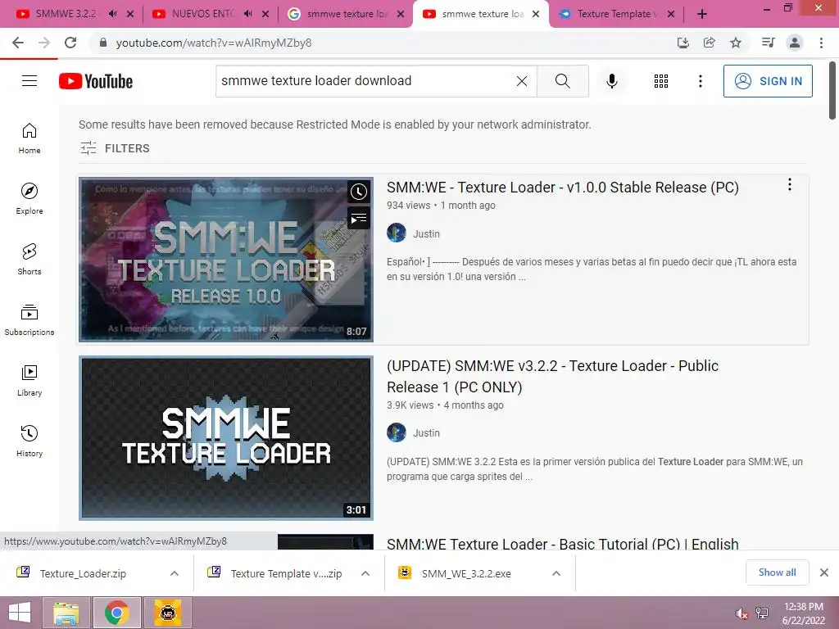Viewport: 839px width, 629px height.
Task: Open Texture_Loader.zip from downloads bar
Action: point(83,573)
